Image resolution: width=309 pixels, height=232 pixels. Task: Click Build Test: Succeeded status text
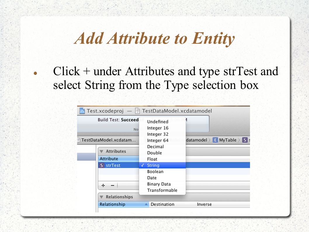point(118,120)
